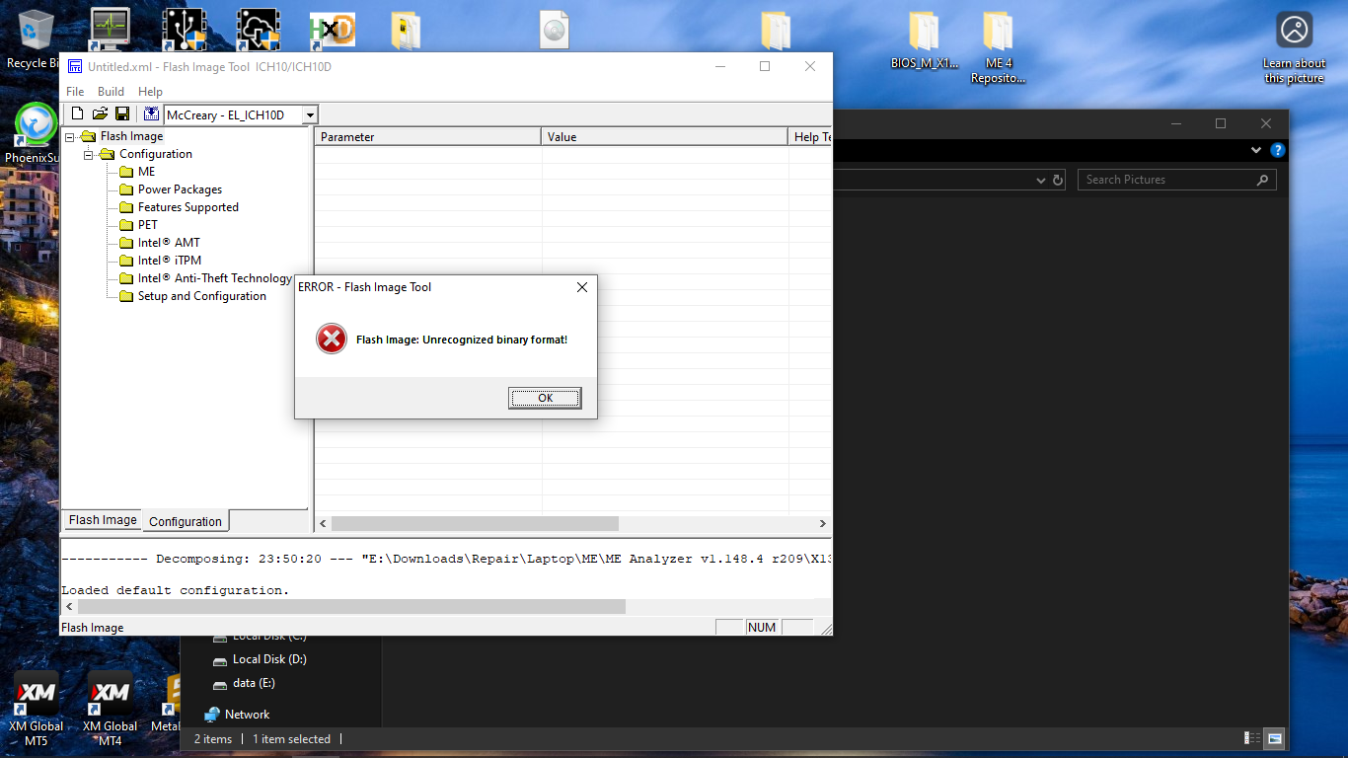Viewport: 1348px width, 758px height.
Task: Open the Explorer address bar dropdown
Action: [x=1040, y=181]
